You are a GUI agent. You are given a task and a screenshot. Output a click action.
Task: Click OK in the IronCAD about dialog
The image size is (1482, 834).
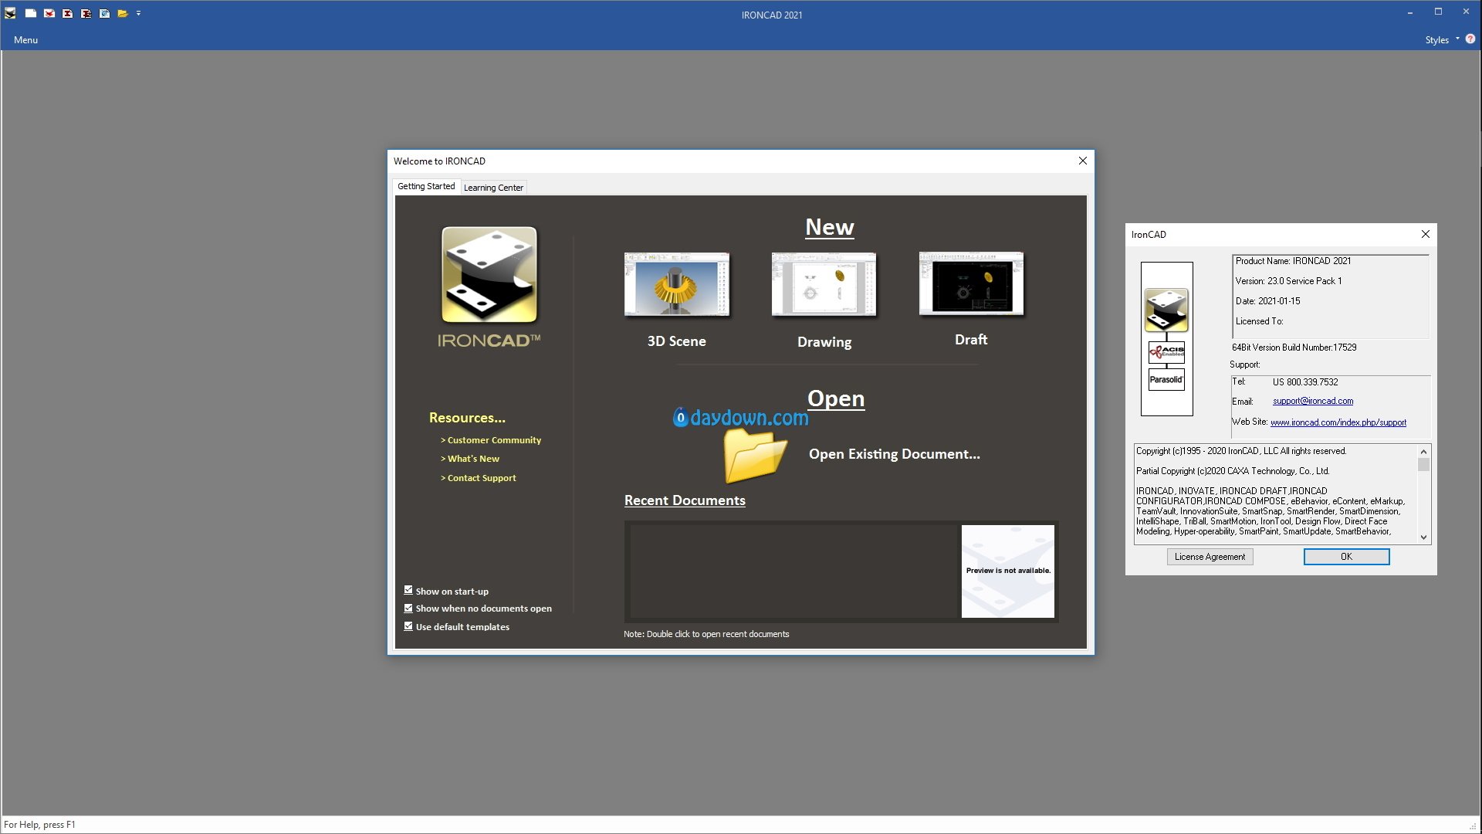coord(1346,557)
